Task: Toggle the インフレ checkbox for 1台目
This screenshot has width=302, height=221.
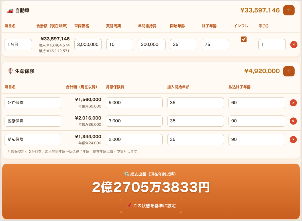Action: 244,39
